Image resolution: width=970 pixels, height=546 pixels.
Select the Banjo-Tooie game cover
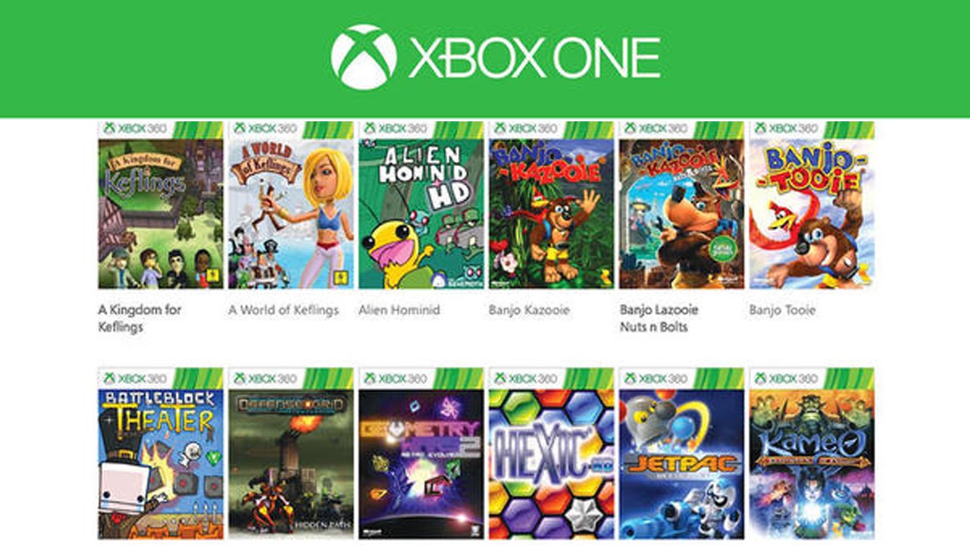[x=812, y=205]
